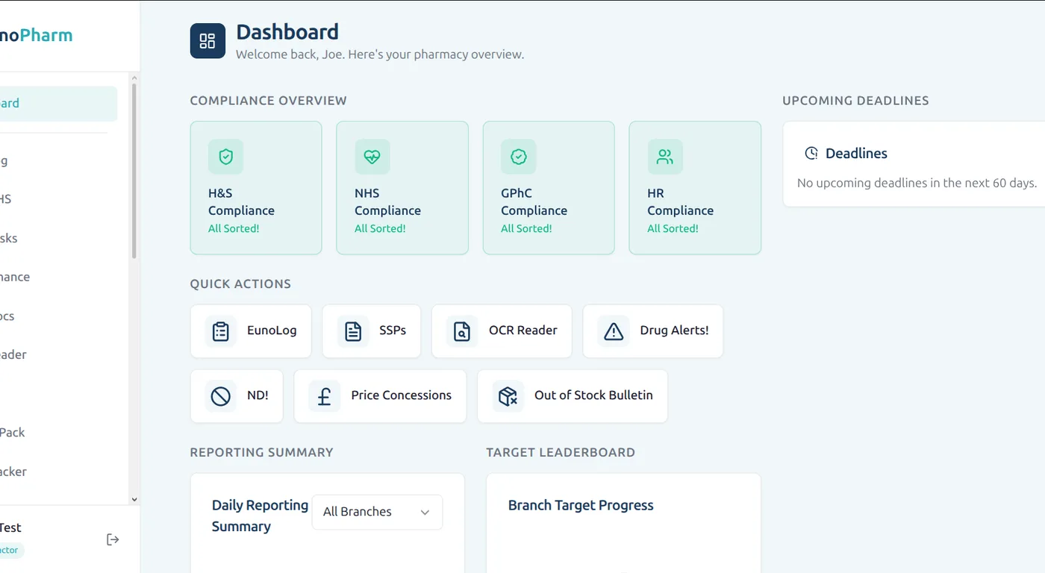Click the clock icon beside Deadlines
This screenshot has width=1045, height=573.
(x=811, y=153)
